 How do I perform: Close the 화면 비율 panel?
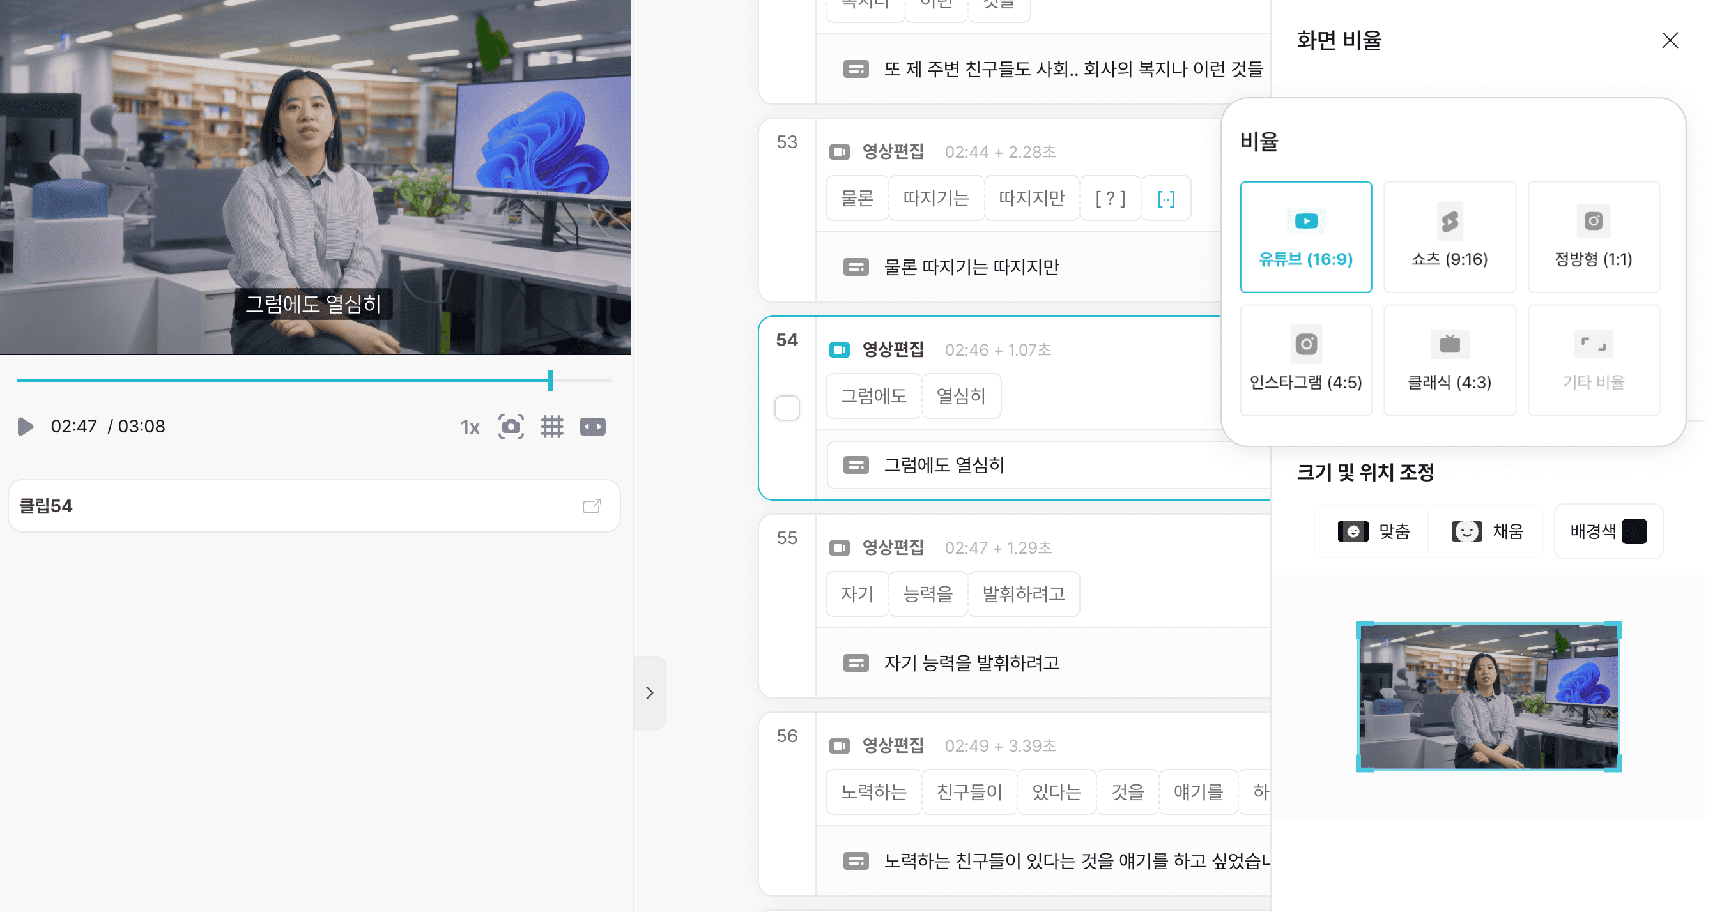(x=1670, y=41)
